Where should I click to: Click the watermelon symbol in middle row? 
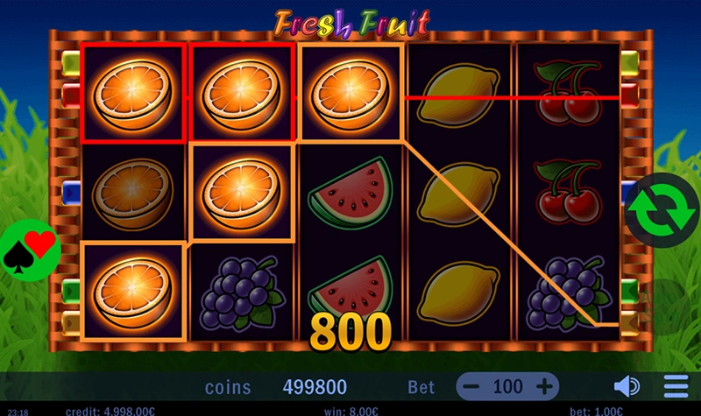coord(350,192)
